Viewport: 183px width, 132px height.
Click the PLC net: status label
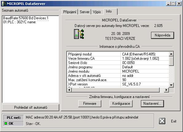(x=14, y=118)
